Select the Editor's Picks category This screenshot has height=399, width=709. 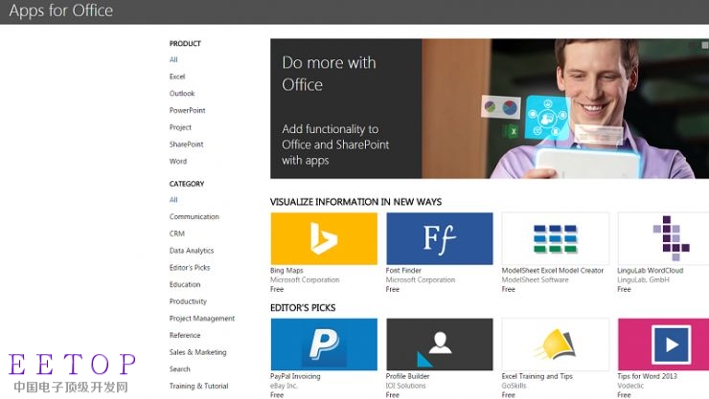[x=190, y=267]
